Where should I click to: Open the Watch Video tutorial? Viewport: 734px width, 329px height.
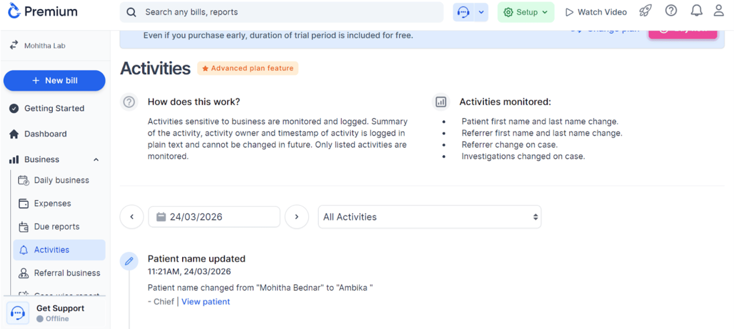pos(595,11)
